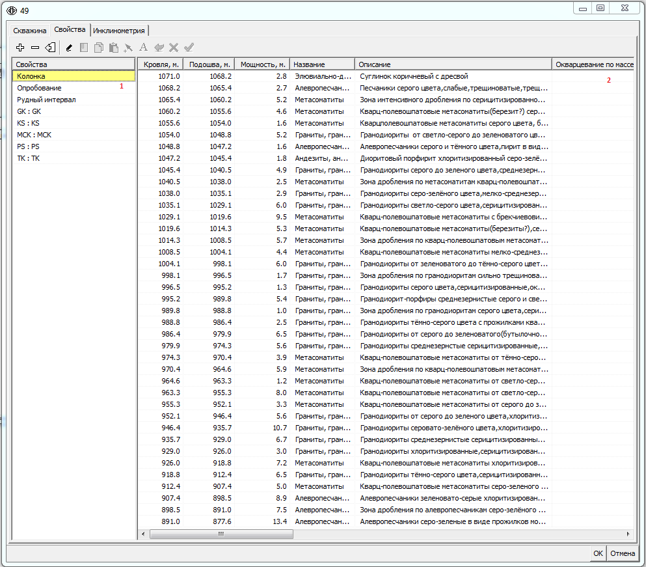The height and width of the screenshot is (567, 646).
Task: Select the TK : TK property
Action: coord(74,158)
